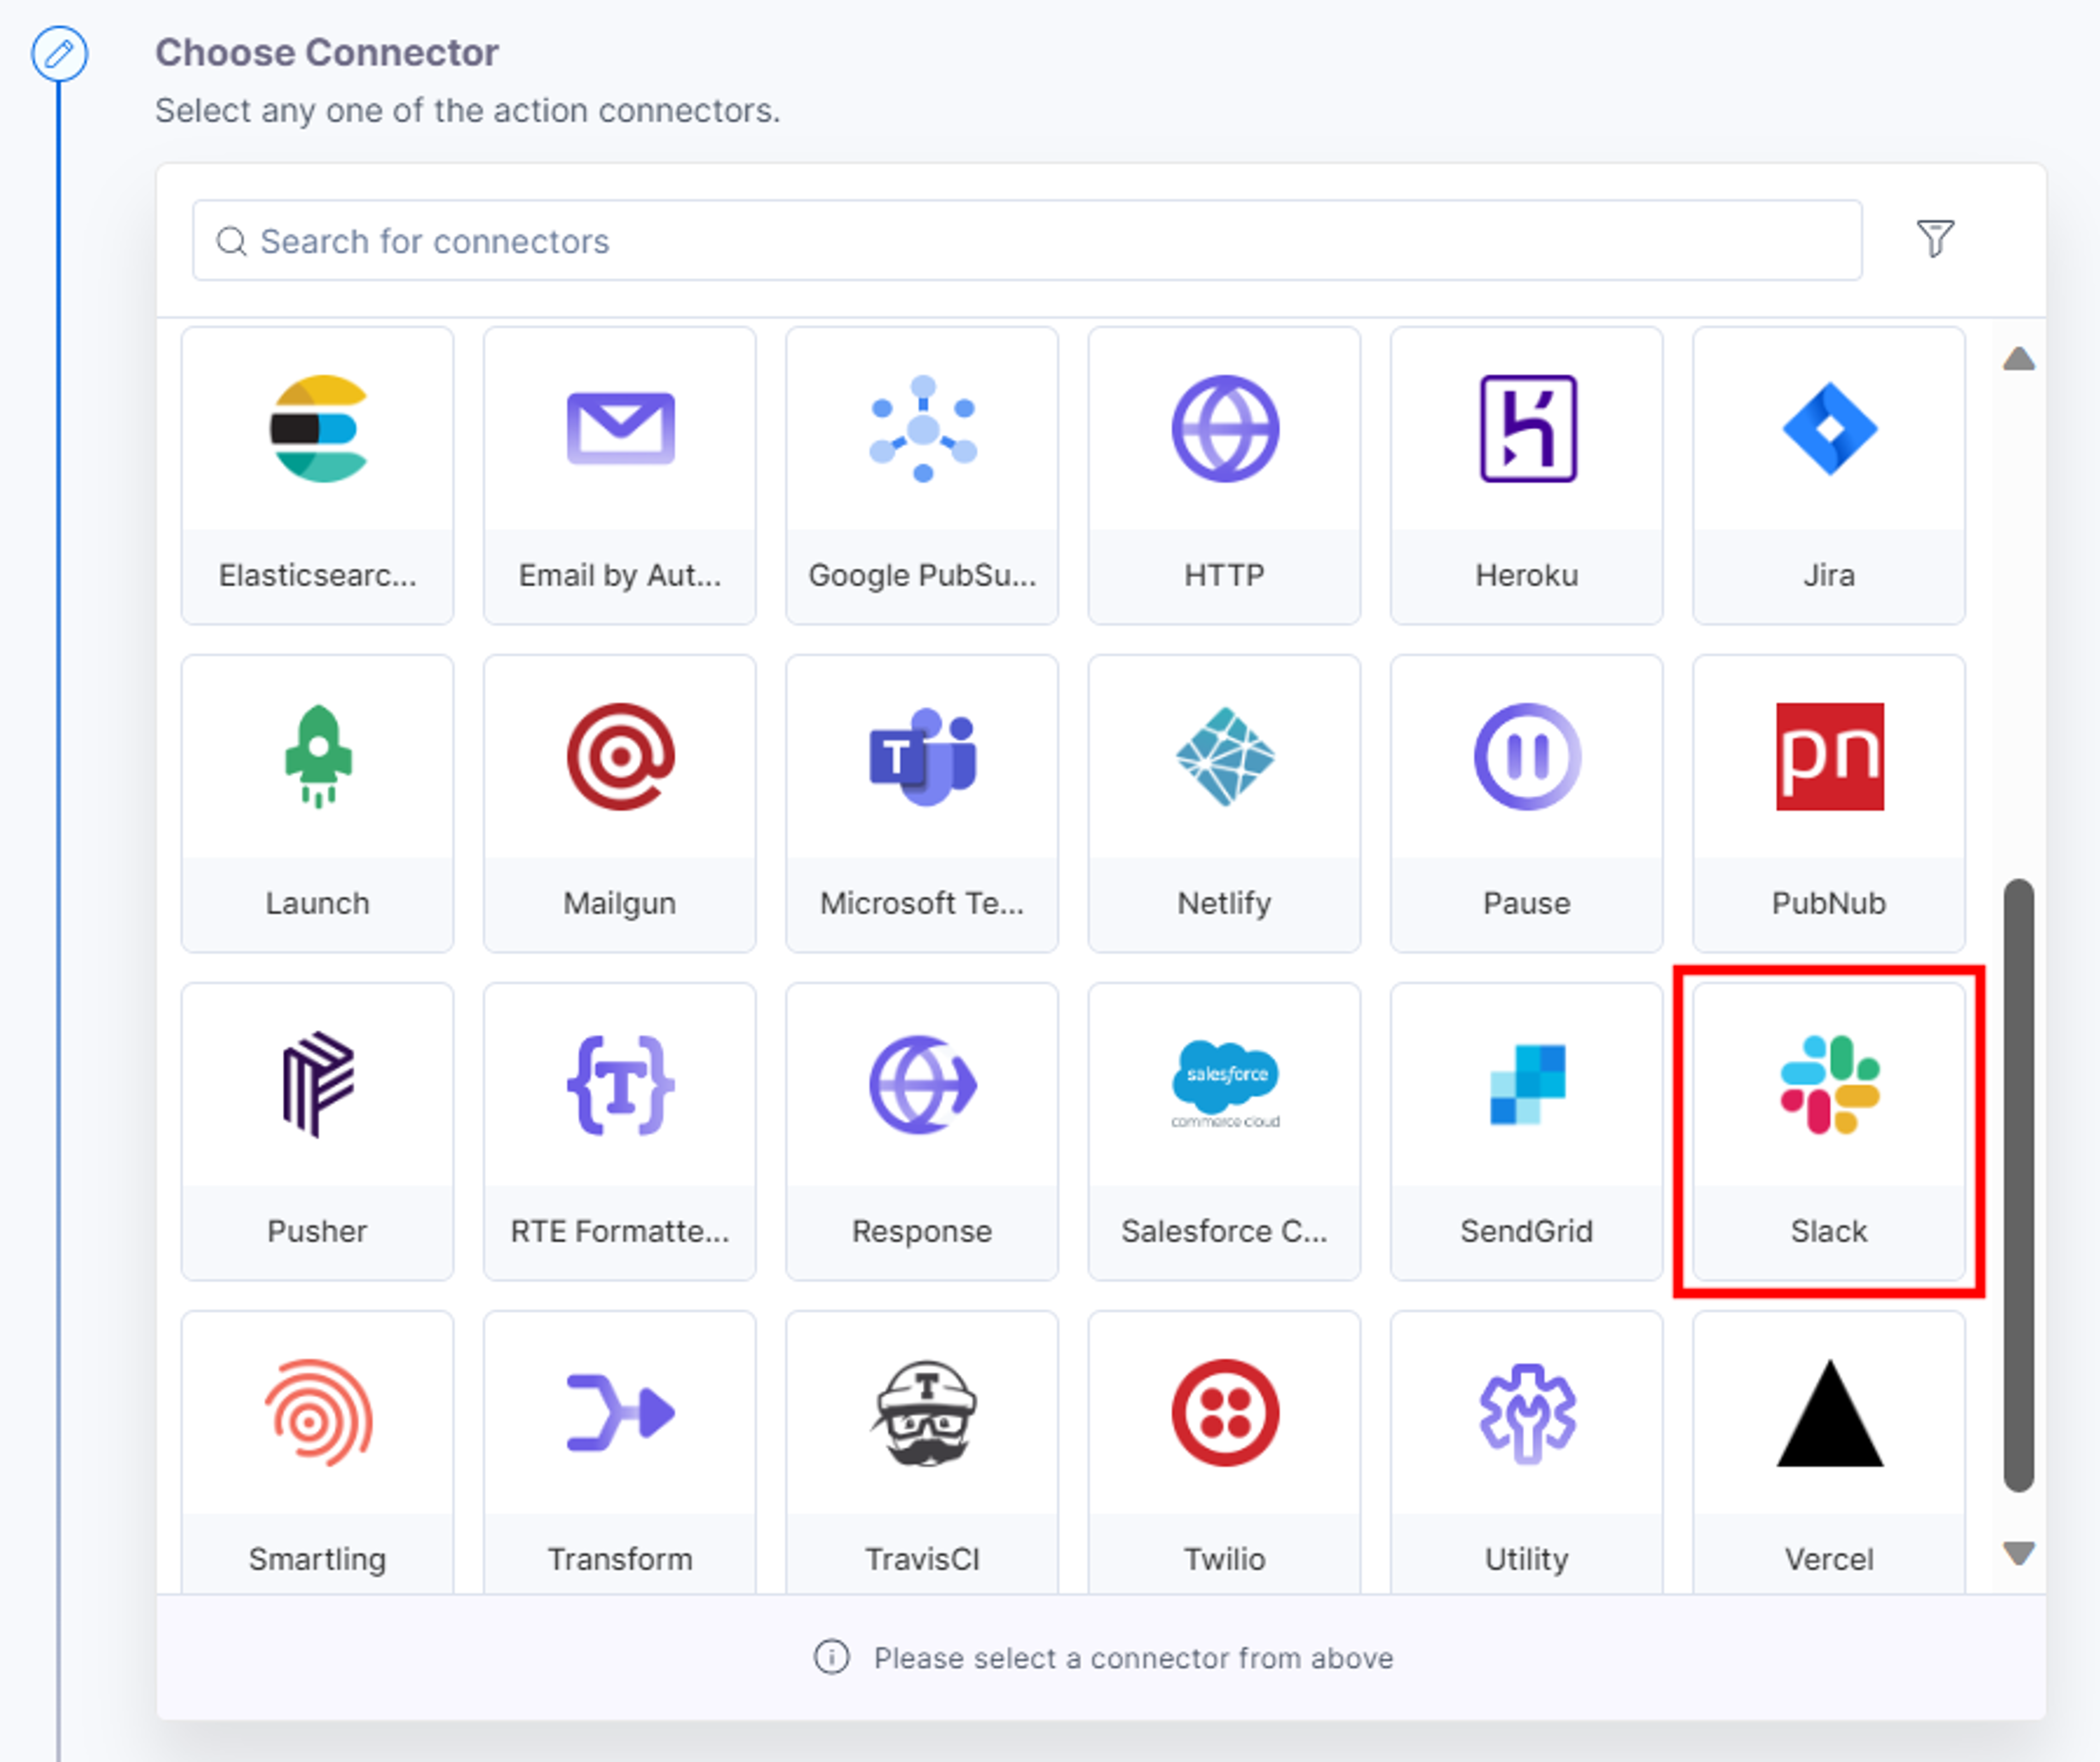Select the Slack connector
This screenshot has height=1762, width=2100.
(x=1829, y=1131)
